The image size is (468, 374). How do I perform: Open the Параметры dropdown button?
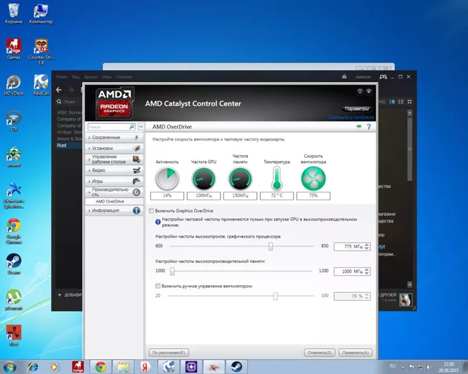tap(357, 109)
